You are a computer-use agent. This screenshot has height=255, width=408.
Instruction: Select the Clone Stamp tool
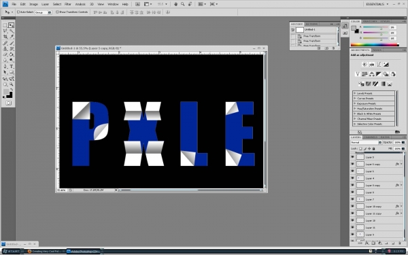[x=5, y=49]
